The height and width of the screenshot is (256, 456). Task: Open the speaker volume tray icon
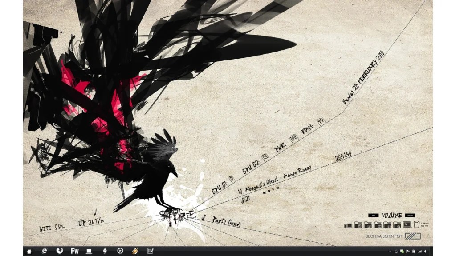click(425, 252)
